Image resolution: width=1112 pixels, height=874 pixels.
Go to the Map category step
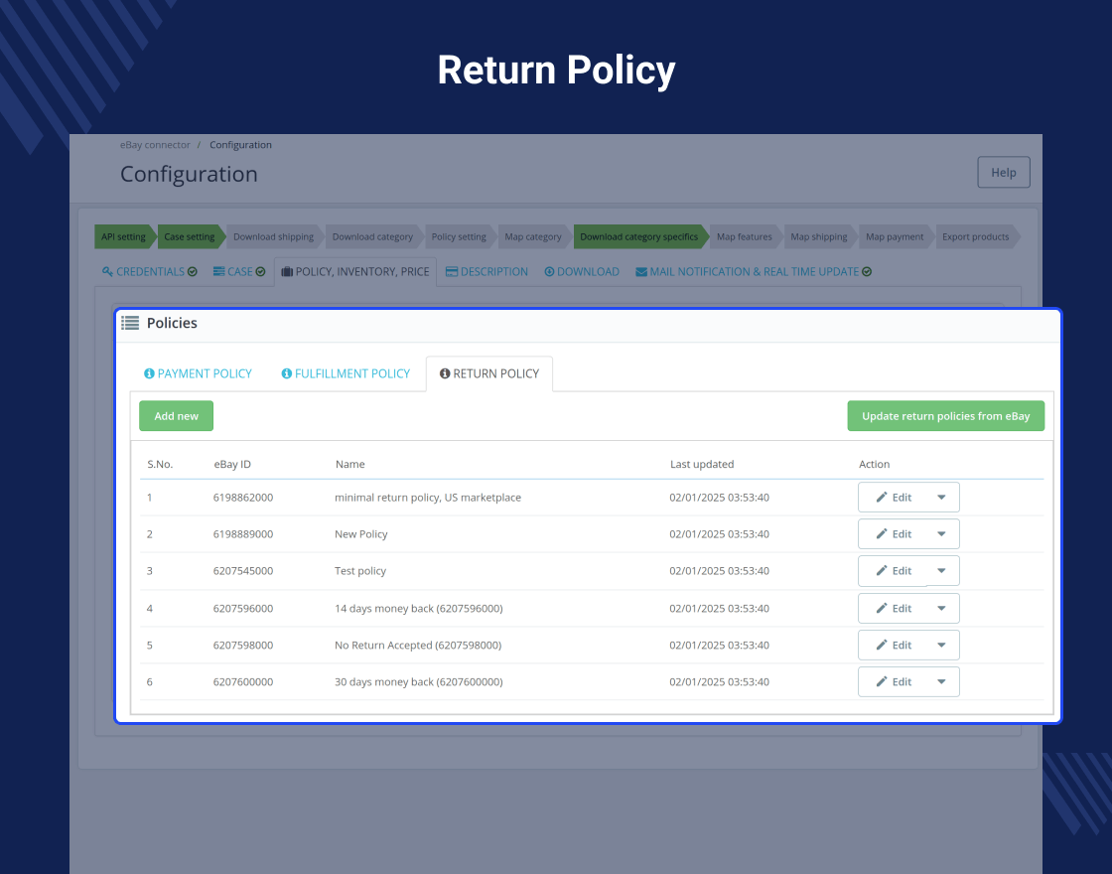pos(533,237)
